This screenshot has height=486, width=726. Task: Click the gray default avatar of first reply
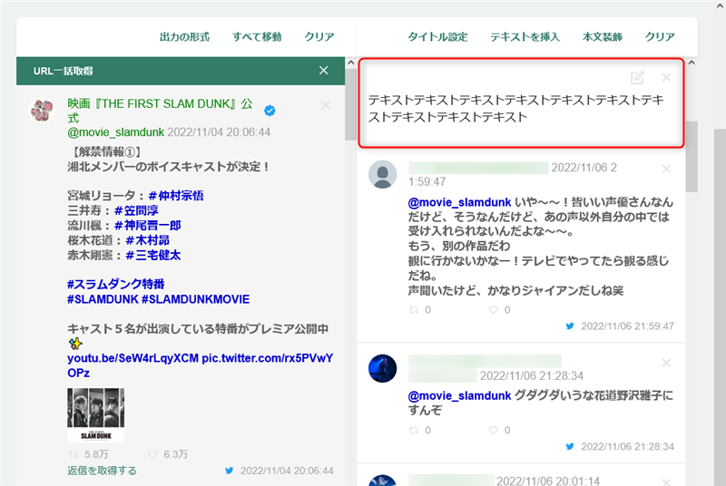click(x=382, y=174)
